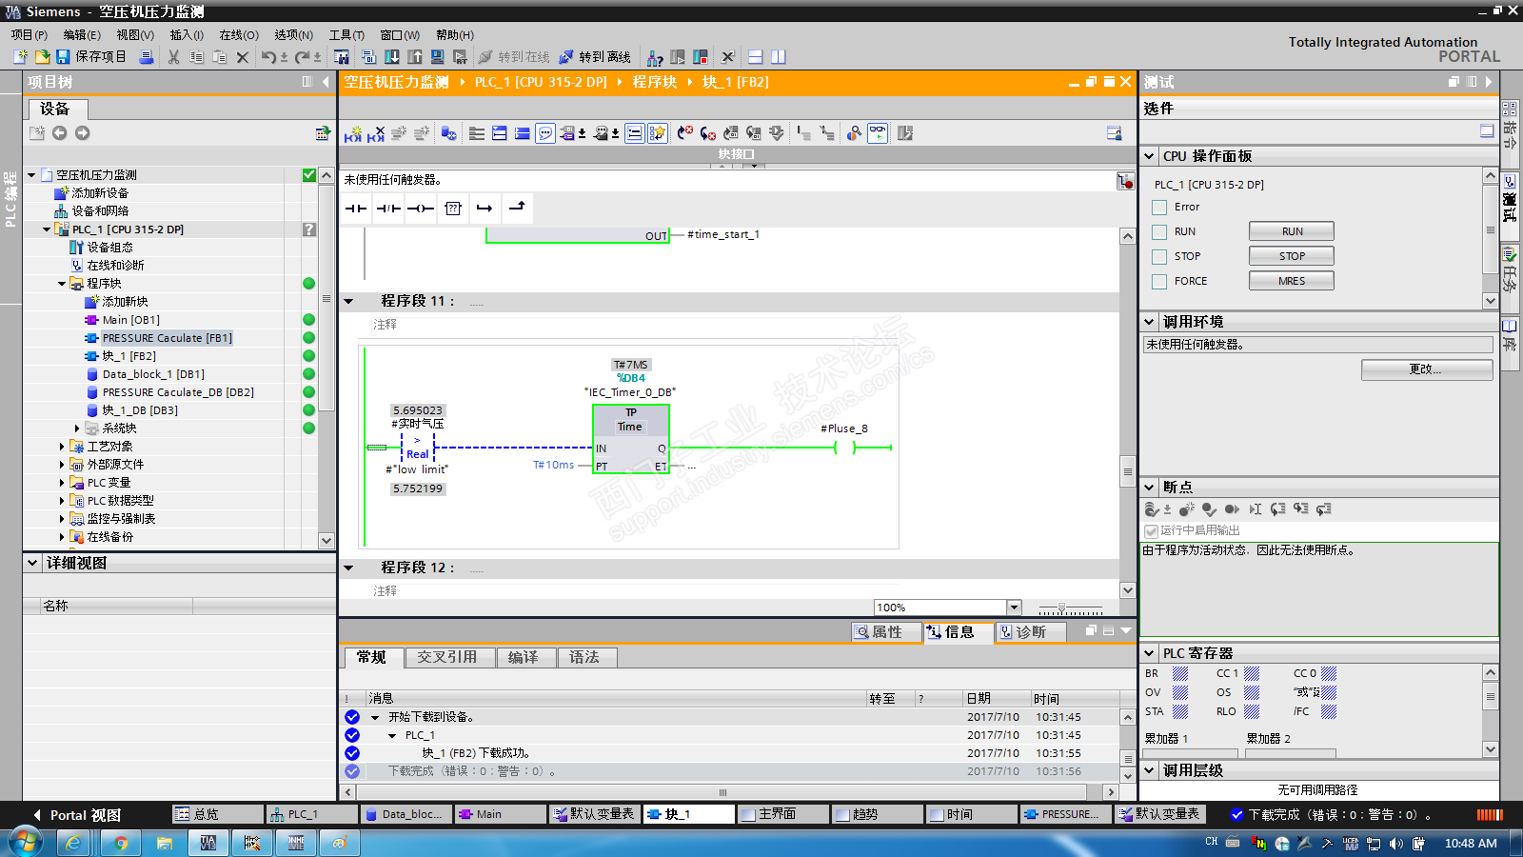Click the back arrow in project tree
1523x857 pixels.
tap(60, 133)
